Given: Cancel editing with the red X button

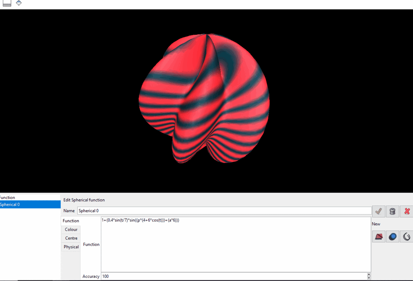Looking at the screenshot, I should click(x=407, y=211).
